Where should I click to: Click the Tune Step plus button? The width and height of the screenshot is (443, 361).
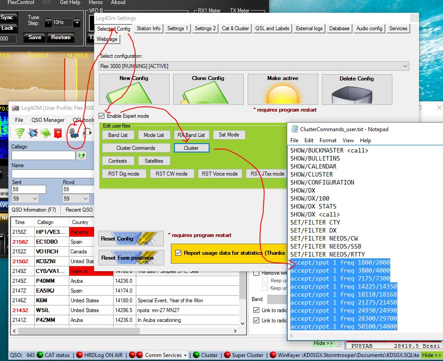77,22
